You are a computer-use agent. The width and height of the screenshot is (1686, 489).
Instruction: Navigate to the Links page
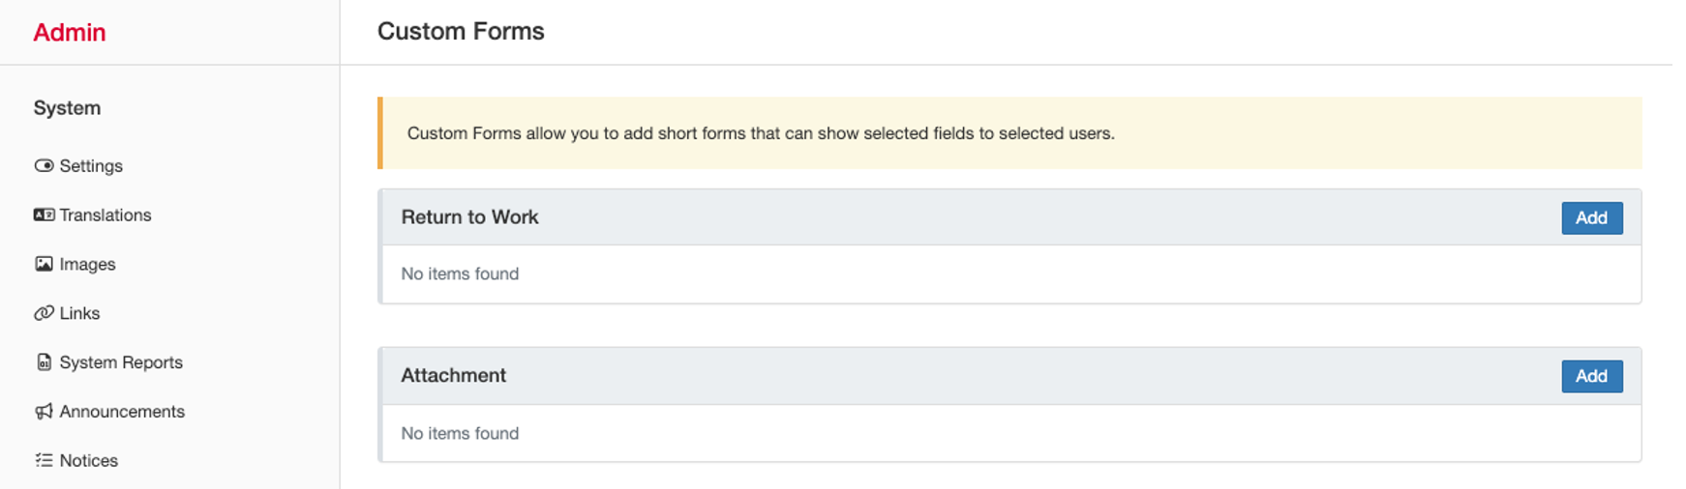pyautogui.click(x=79, y=313)
